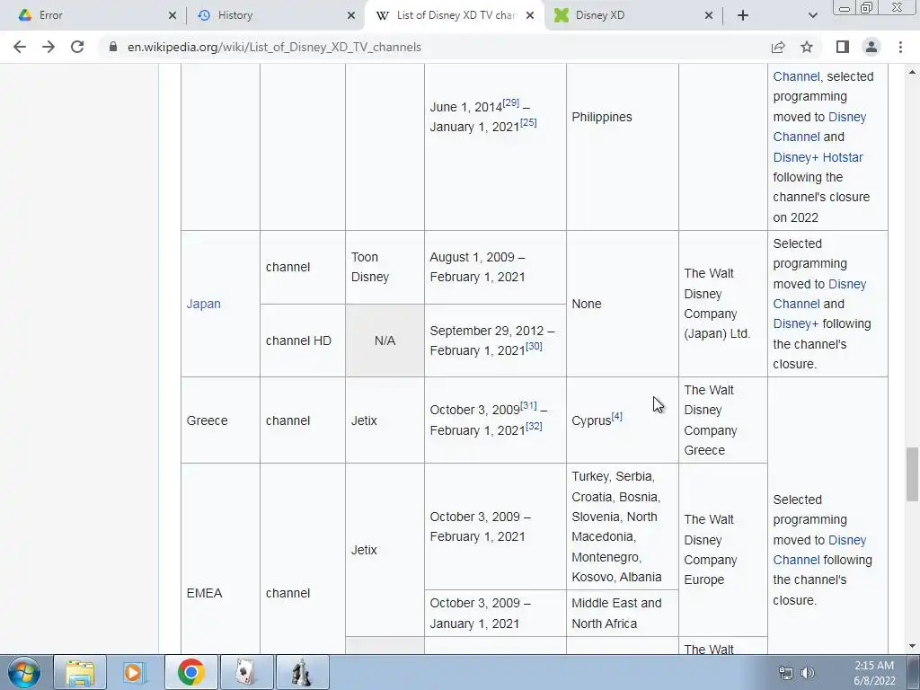
Task: Open Windows Explorer from taskbar
Action: click(80, 672)
